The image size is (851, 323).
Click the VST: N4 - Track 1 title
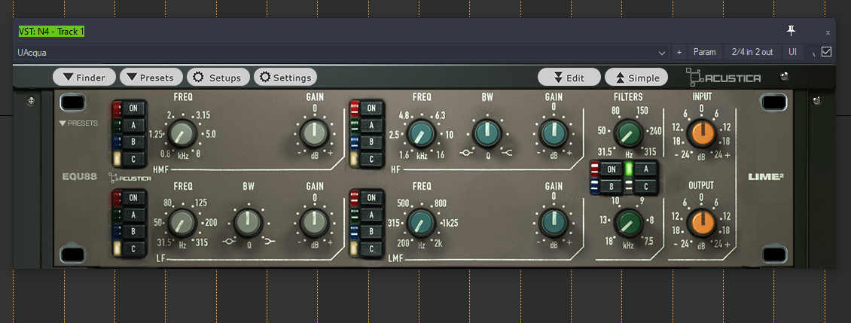(51, 32)
